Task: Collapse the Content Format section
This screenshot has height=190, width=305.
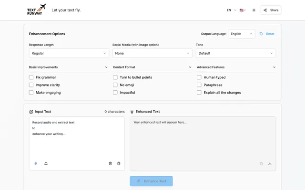Action: coord(152,67)
